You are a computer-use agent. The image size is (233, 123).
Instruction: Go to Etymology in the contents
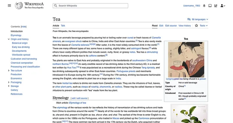(16, 35)
